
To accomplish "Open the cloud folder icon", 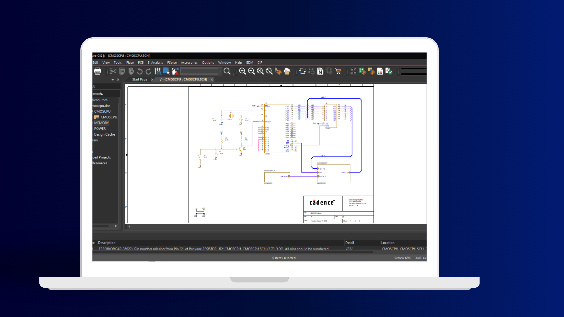I will point(287,71).
